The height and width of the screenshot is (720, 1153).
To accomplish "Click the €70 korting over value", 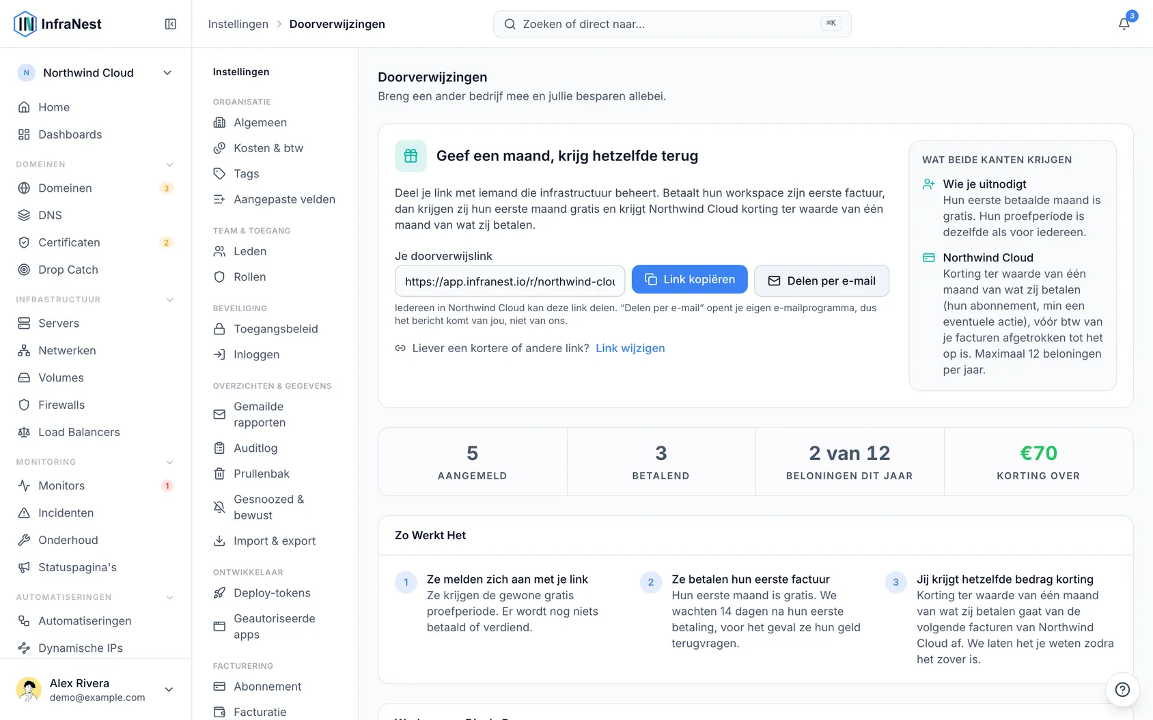I will pos(1038,453).
